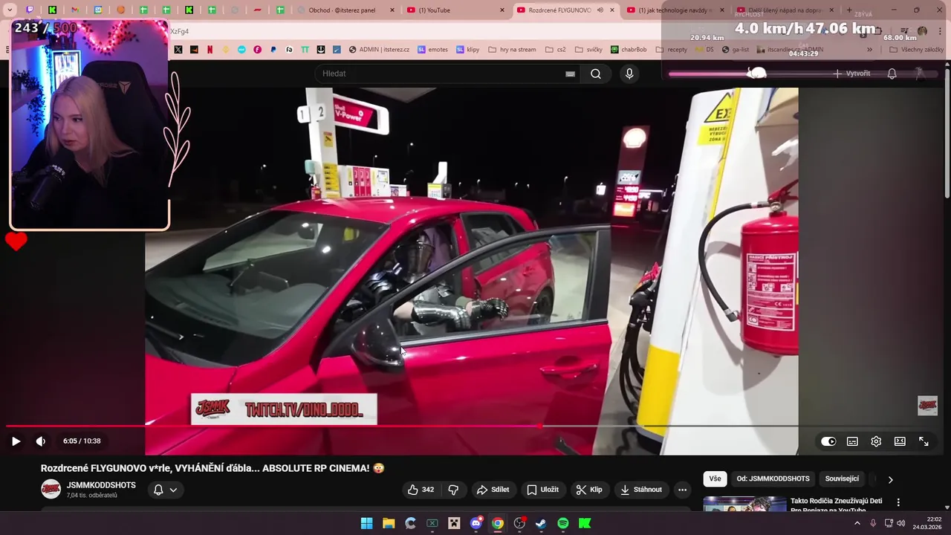Open File Explorer from the taskbar
Image resolution: width=951 pixels, height=535 pixels.
(389, 523)
